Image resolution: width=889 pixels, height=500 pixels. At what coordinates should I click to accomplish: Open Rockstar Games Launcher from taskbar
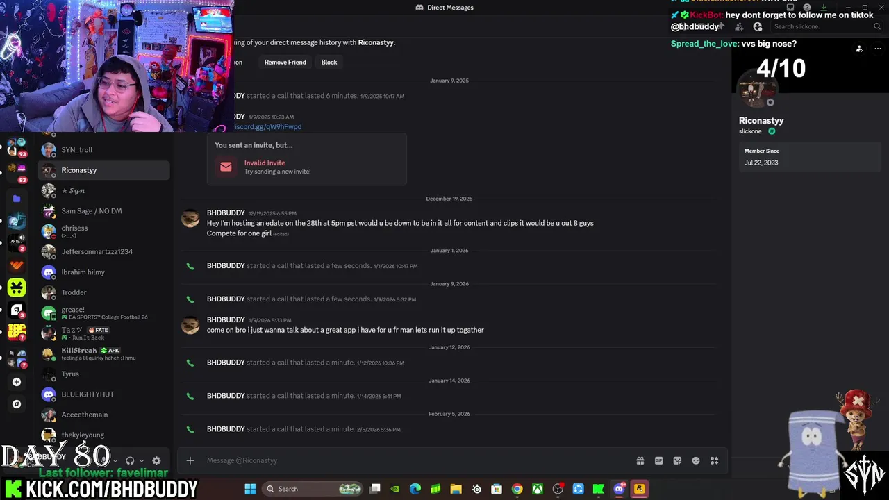(639, 489)
